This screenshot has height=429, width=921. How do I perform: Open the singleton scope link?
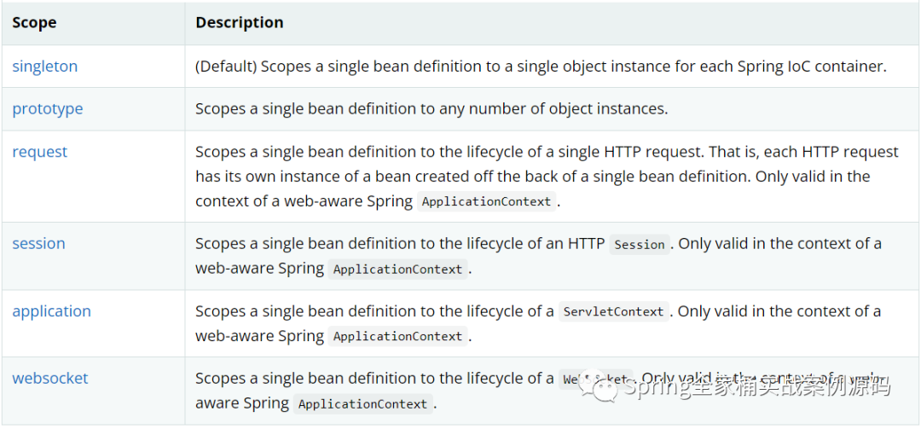(44, 67)
